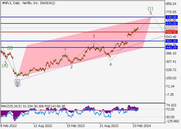
Task: Click the -7.35 price axis value
Action: click(x=170, y=95)
